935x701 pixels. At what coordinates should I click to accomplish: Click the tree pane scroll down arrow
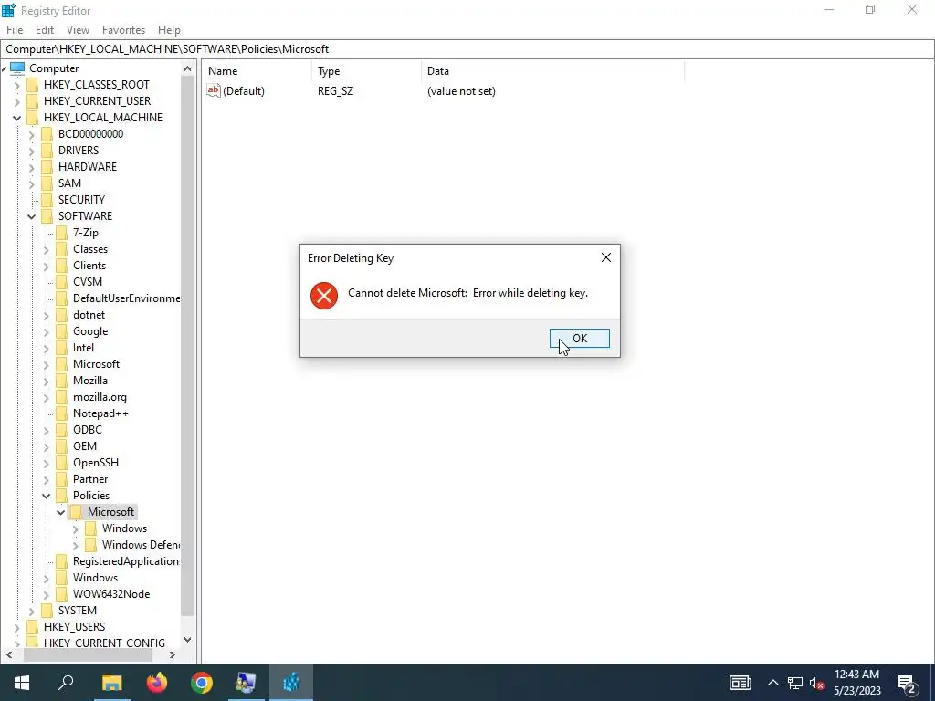(x=188, y=640)
